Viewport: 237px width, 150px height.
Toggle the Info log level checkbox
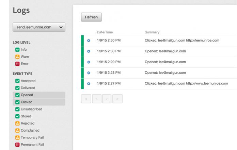tap(17, 50)
